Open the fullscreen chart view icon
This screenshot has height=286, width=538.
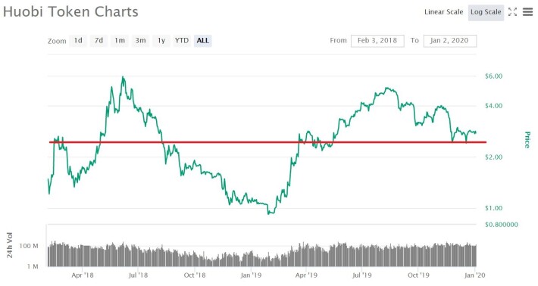tap(512, 12)
